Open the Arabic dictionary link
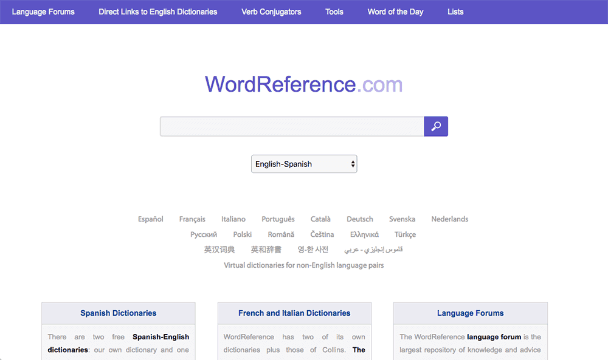Screen dimensions: 608x360 pyautogui.click(x=373, y=250)
